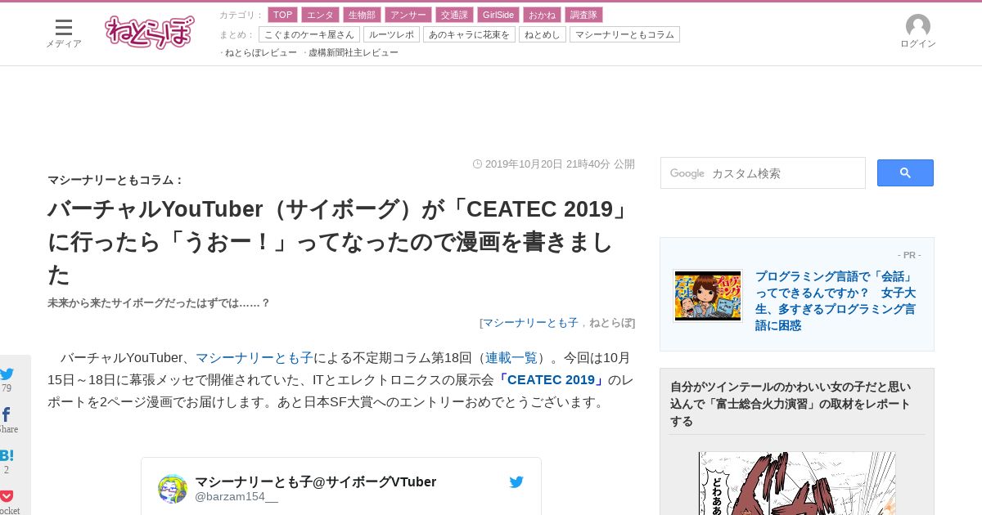Open the 「CEATEC 2019」 body link
Viewport: 982px width, 515px height.
[x=551, y=380]
